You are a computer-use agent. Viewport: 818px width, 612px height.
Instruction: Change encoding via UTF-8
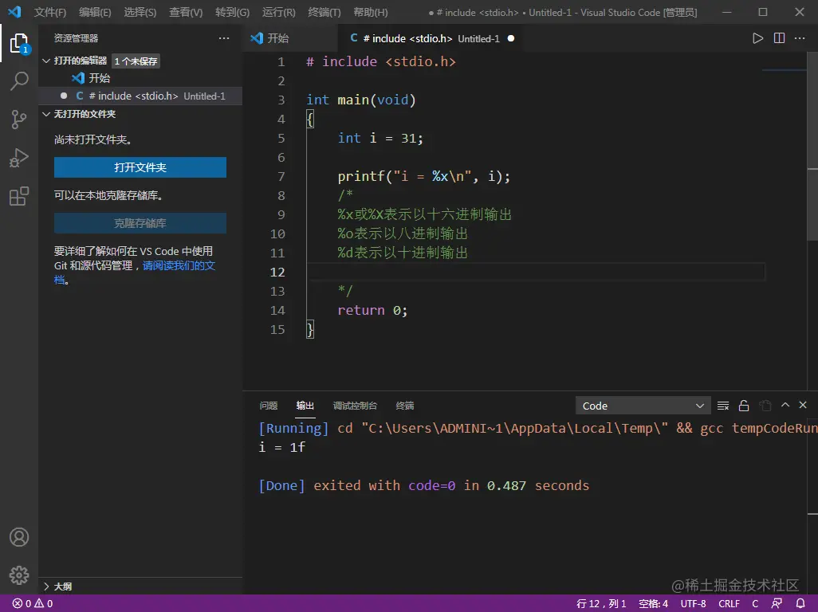pos(693,603)
